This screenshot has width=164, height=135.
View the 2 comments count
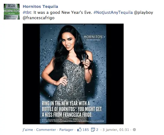tap(97, 130)
